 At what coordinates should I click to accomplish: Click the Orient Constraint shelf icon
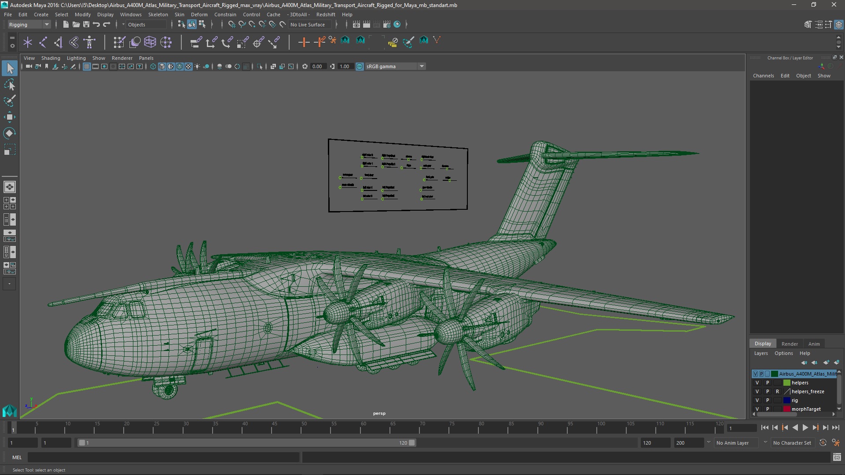click(227, 42)
